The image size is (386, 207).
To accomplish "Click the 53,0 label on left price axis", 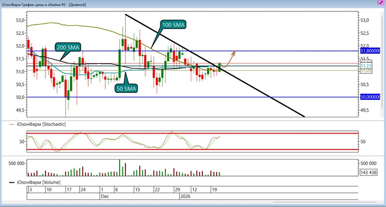I will 20,20.
